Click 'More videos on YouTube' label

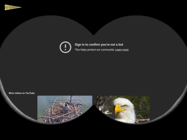tap(22, 93)
